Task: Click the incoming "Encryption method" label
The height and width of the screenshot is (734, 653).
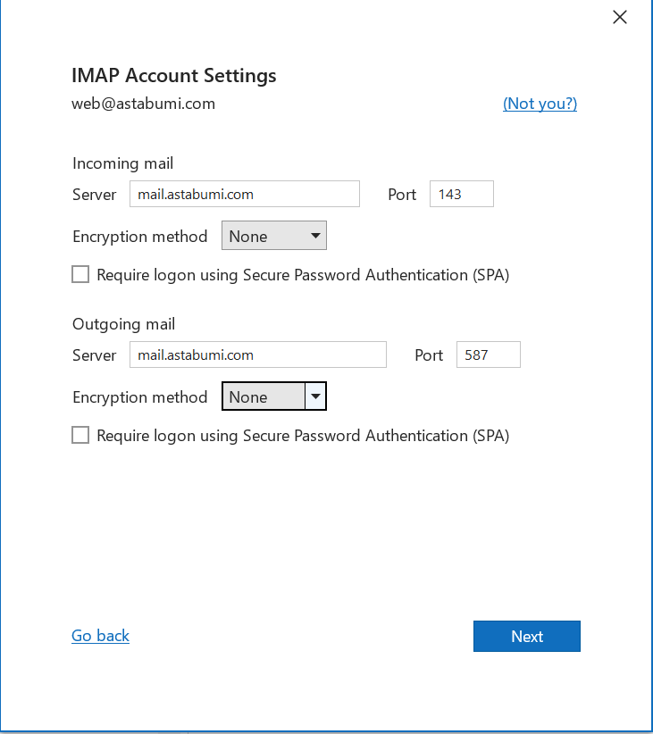Action: 139,237
